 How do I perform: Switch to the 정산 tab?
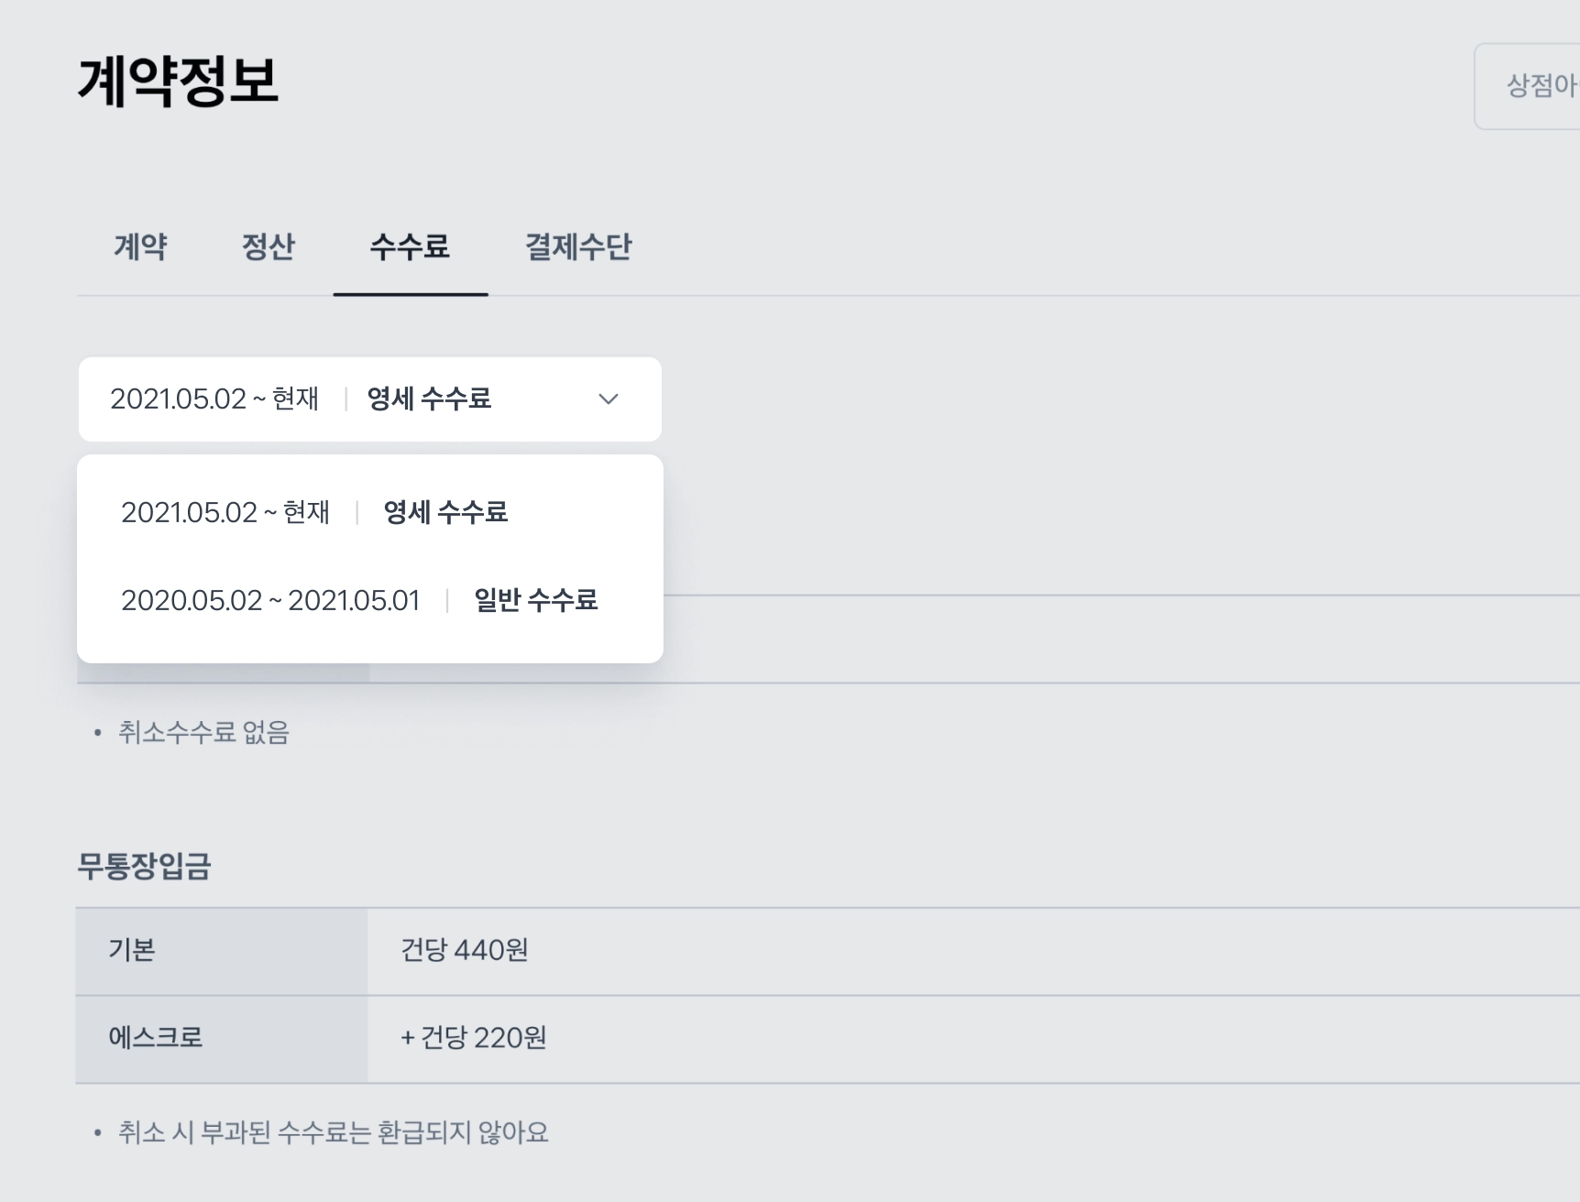[x=268, y=246]
